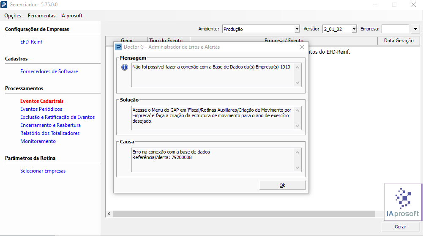Click the horizontal scrollbar track
The width and height of the screenshot is (423, 236).
pos(244,214)
